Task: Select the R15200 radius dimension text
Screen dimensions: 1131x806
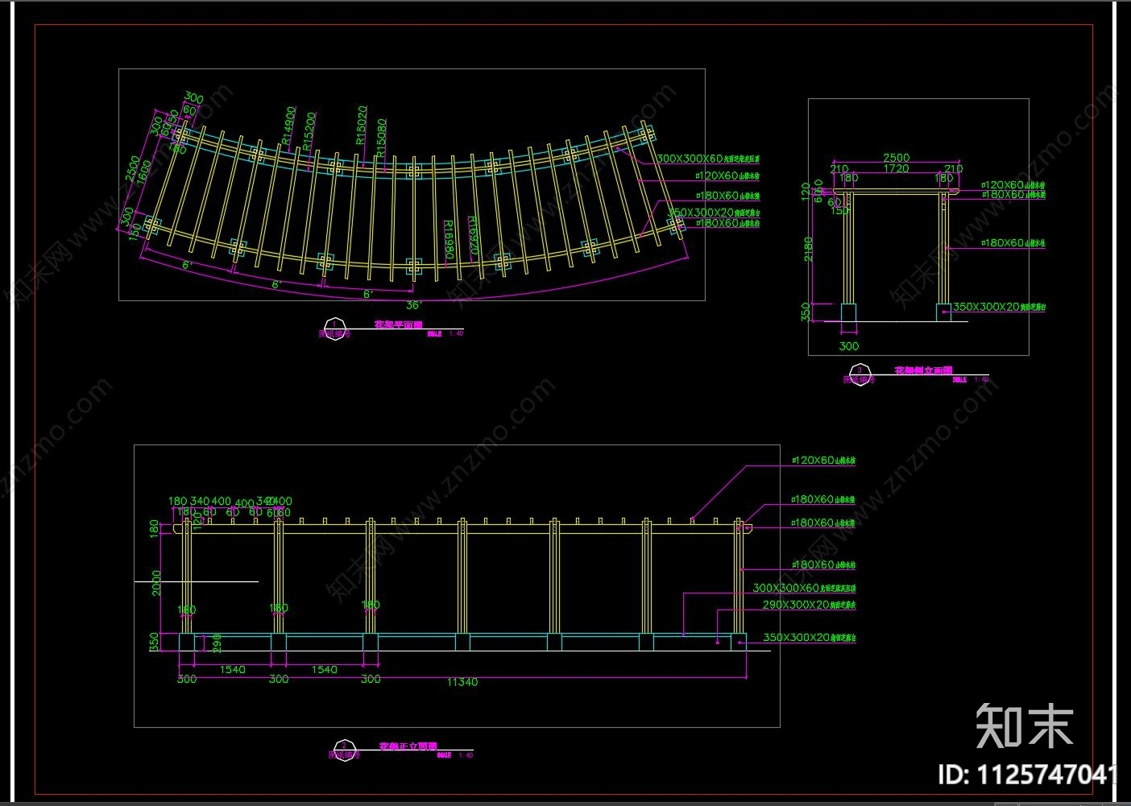Action: [x=309, y=130]
